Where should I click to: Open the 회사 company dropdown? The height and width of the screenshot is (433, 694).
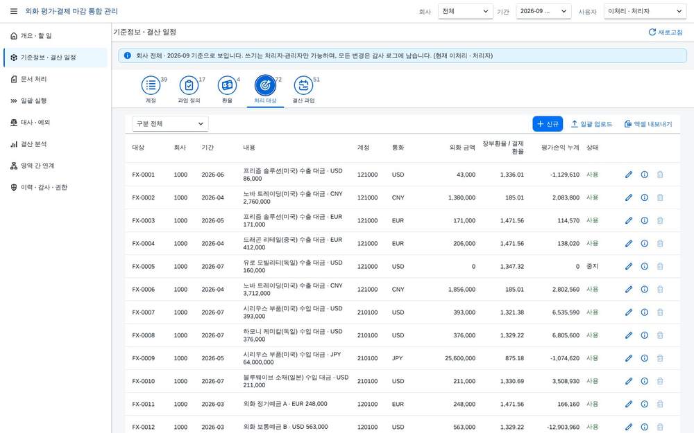466,11
